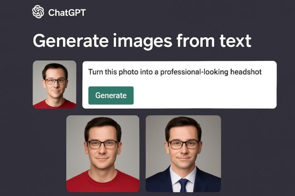Viewport: 295px width, 196px height.
Task: Click the blue tie in the suit headshot
Action: [183, 185]
